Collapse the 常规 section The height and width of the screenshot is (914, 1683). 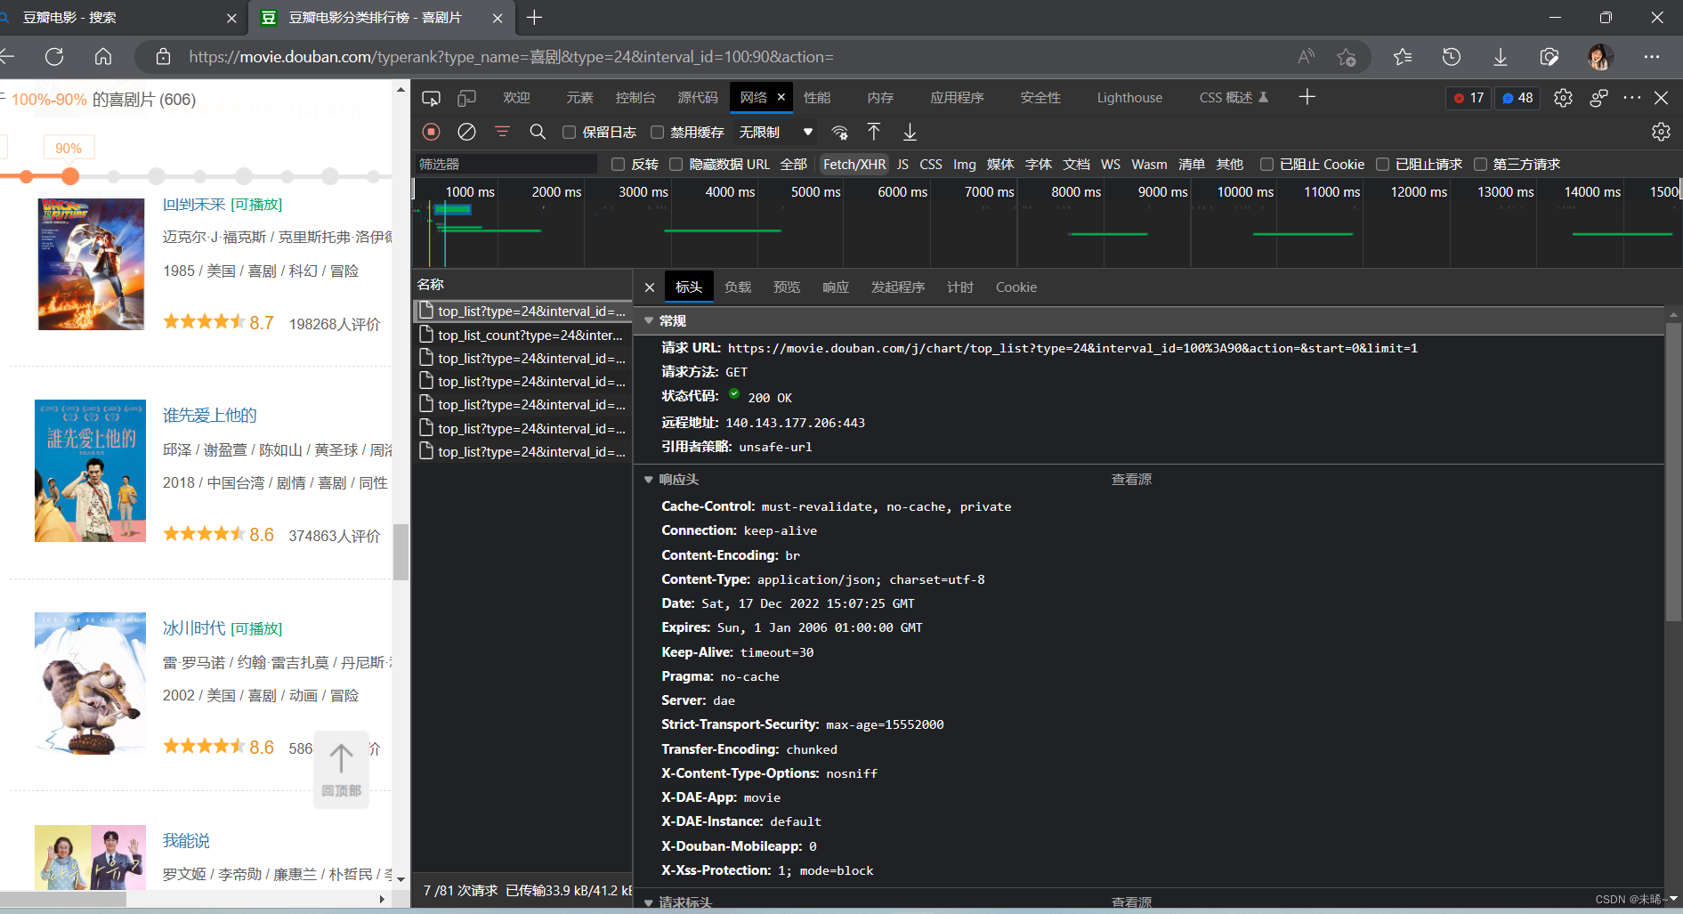(x=649, y=320)
